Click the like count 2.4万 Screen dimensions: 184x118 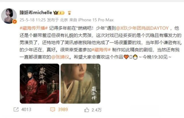(x=97, y=110)
